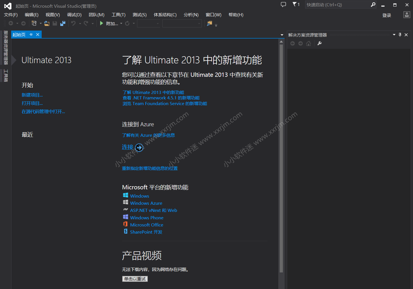This screenshot has width=413, height=289.
Task: Click the 快速启动 (Ctrl+Q) search field
Action: (338, 5)
